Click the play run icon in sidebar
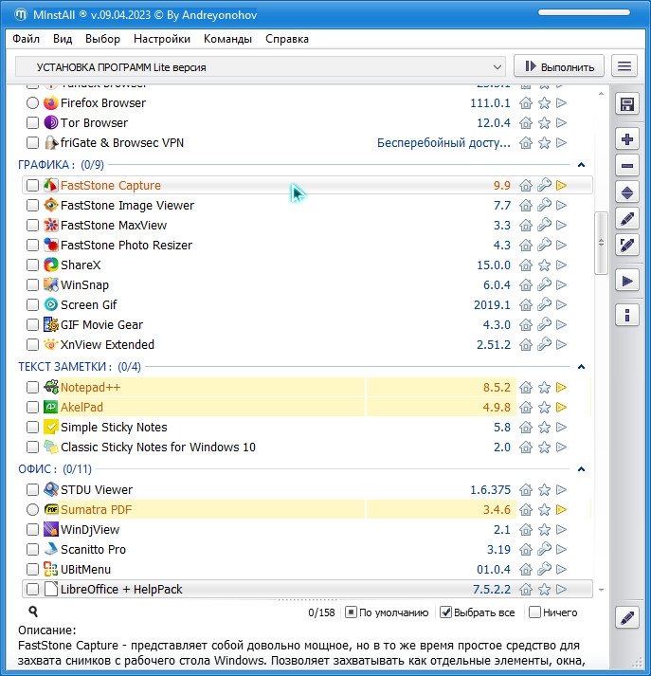This screenshot has height=676, width=651. pos(627,281)
